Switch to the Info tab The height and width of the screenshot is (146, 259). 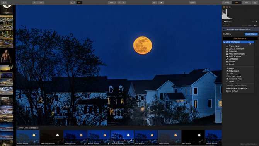pyautogui.click(x=246, y=3)
